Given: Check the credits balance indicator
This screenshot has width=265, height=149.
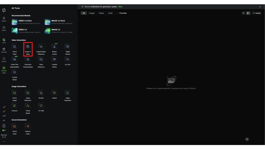Looking at the screenshot, I should [4, 130].
